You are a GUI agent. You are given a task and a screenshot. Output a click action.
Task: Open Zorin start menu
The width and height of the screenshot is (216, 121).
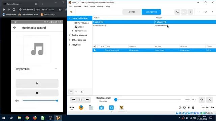[72, 108]
